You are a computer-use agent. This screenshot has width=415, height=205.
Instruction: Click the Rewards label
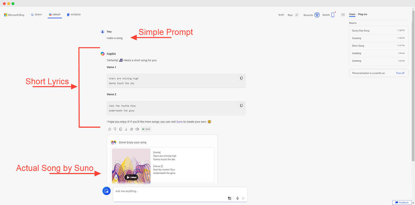[x=308, y=15]
